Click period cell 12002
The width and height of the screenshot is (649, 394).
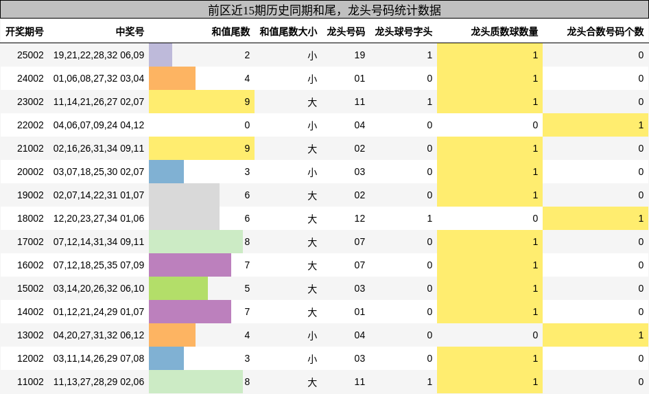coord(30,358)
